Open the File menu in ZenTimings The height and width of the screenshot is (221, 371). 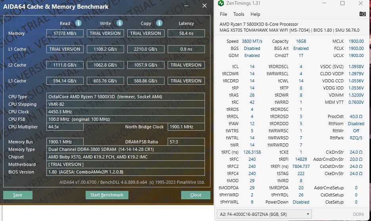(x=224, y=14)
